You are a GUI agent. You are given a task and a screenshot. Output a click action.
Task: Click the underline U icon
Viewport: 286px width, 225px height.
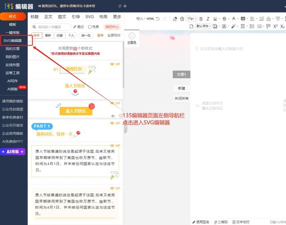click(214, 19)
